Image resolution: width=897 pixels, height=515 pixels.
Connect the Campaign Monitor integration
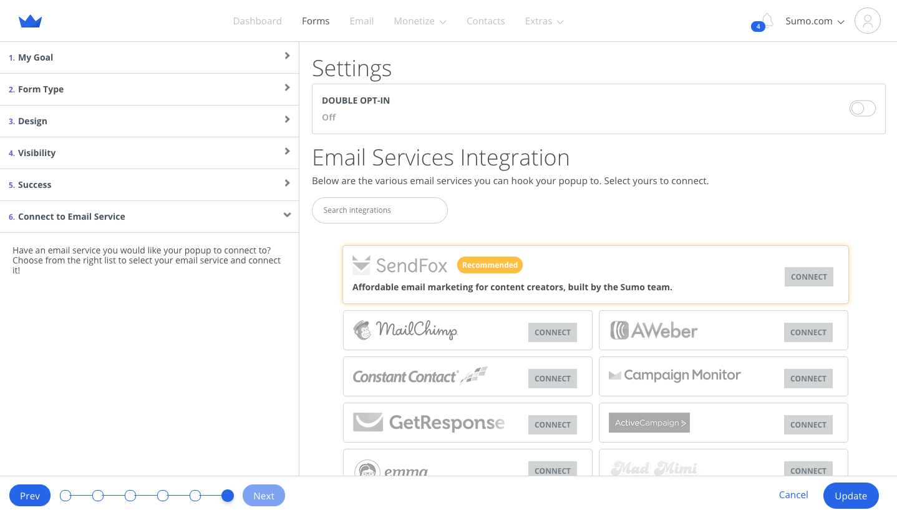tap(808, 378)
